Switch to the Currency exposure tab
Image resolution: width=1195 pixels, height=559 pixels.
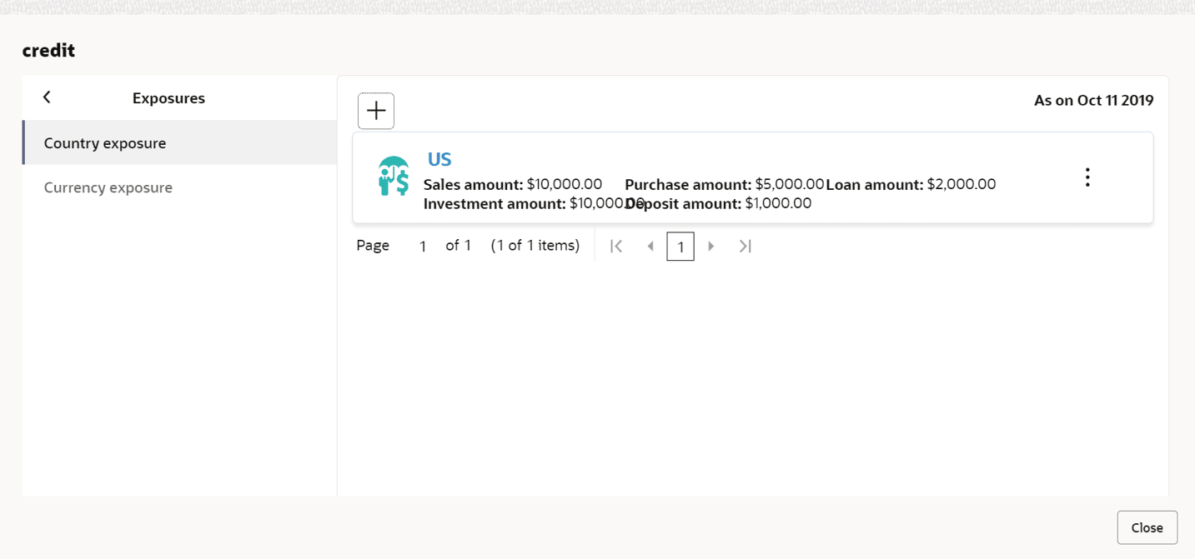pos(108,187)
